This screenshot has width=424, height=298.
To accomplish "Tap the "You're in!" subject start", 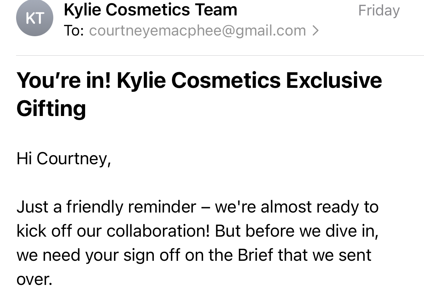I will point(64,80).
